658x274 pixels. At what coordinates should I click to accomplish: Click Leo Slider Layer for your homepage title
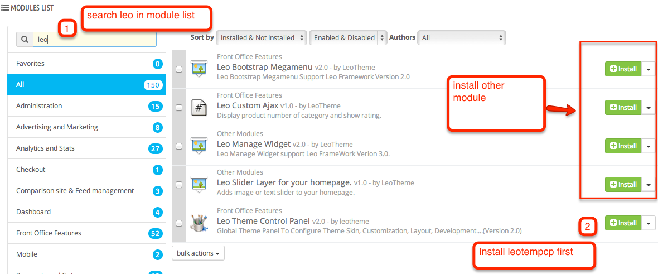284,183
